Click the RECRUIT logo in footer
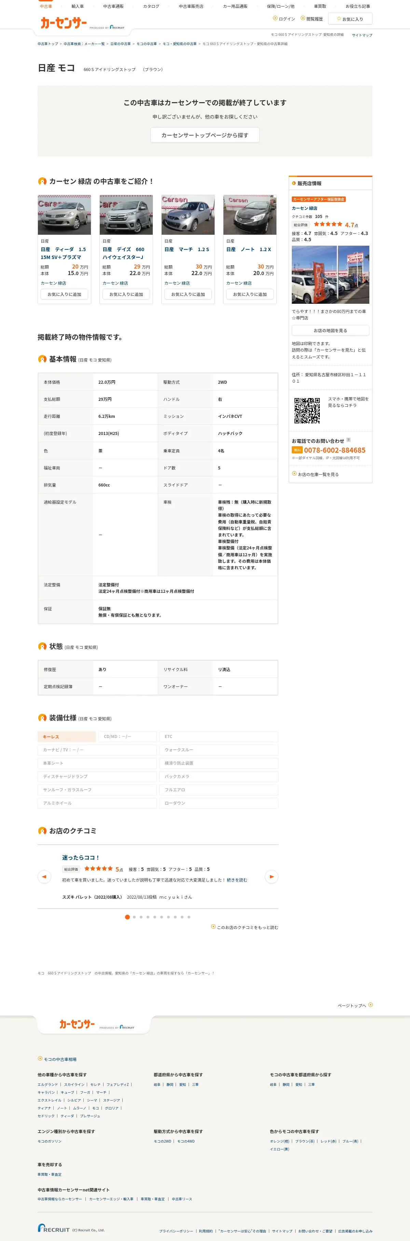This screenshot has height=1241, width=410. click(54, 1228)
